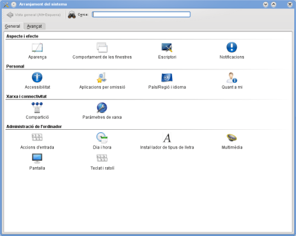Maximize the Arranjament del sistema window

(274, 4)
